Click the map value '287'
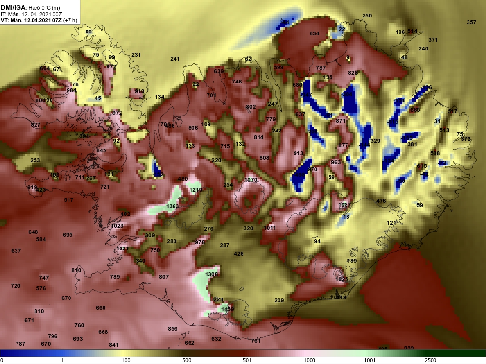 pyautogui.click(x=225, y=245)
